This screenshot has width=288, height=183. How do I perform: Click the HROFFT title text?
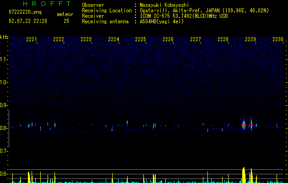point(47,4)
